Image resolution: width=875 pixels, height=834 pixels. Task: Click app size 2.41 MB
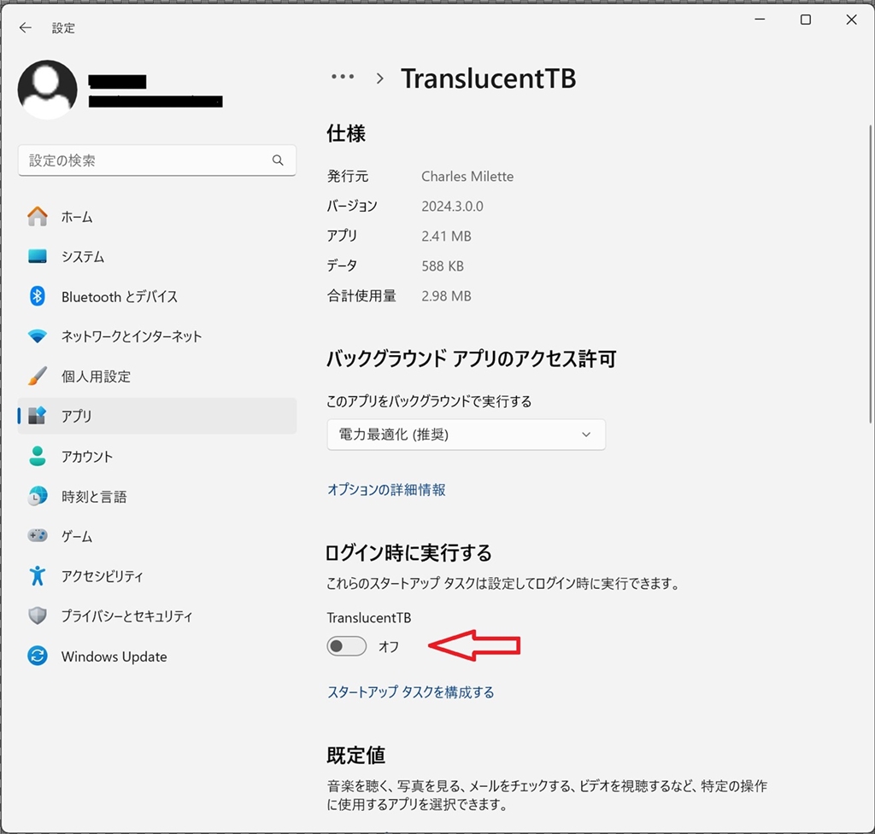pos(446,236)
